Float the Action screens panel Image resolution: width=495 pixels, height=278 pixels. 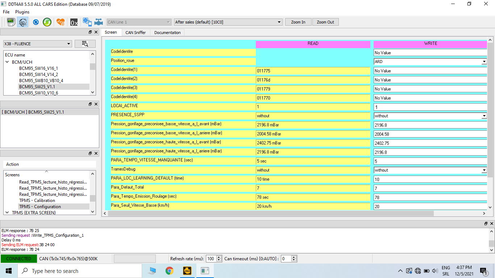[x=90, y=153]
